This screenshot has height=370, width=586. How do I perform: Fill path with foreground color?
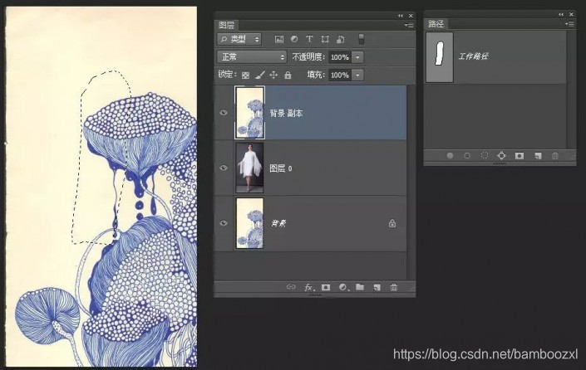point(450,155)
